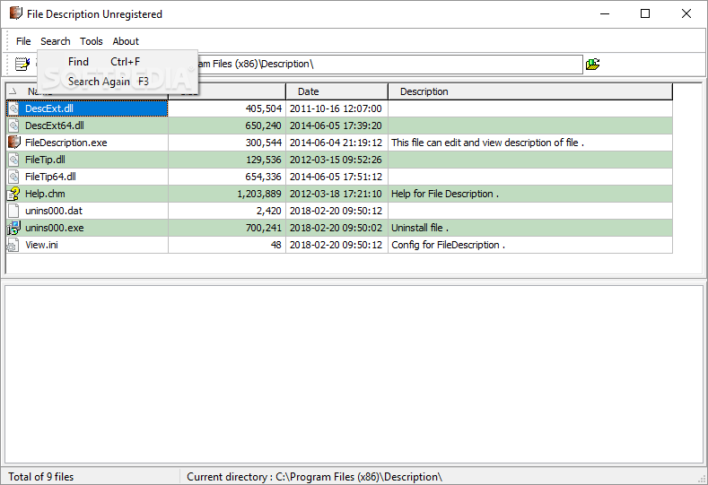Click the unins000.dat blank file icon
Screen dimensions: 708x485
coord(14,211)
